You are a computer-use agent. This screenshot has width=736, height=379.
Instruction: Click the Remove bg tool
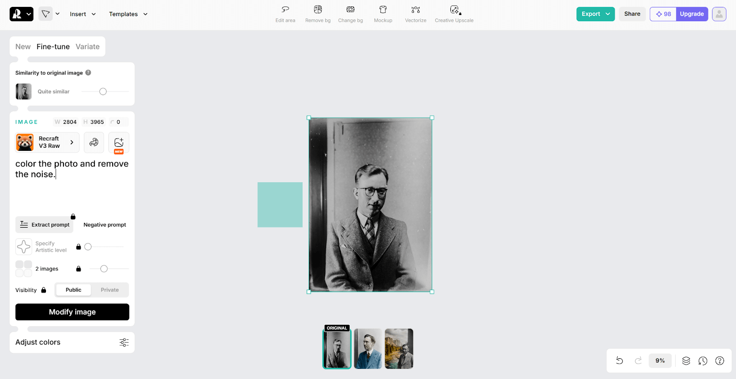(318, 14)
